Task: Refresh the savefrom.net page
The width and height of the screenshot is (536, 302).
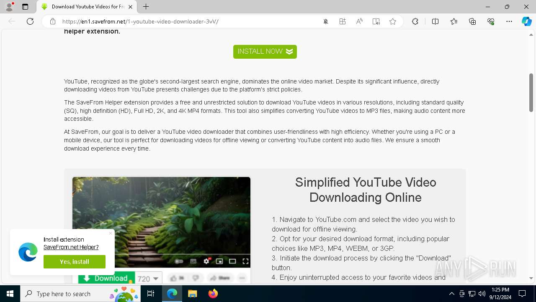Action: tap(30, 21)
